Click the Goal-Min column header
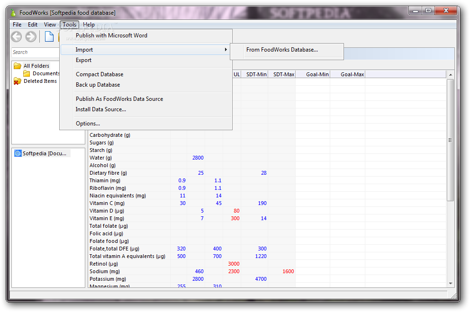Image resolution: width=470 pixels, height=312 pixels. [x=313, y=74]
